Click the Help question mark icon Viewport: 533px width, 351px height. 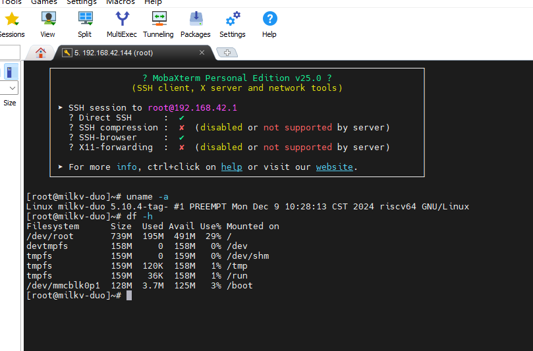[270, 18]
